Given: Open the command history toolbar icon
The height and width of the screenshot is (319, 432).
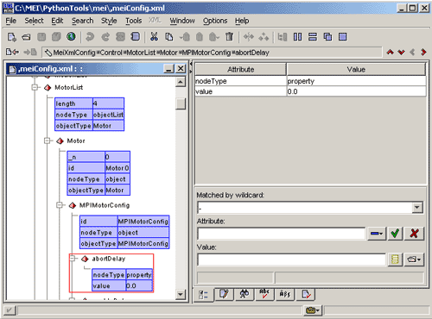Looking at the screenshot, I should pyautogui.click(x=136, y=37).
